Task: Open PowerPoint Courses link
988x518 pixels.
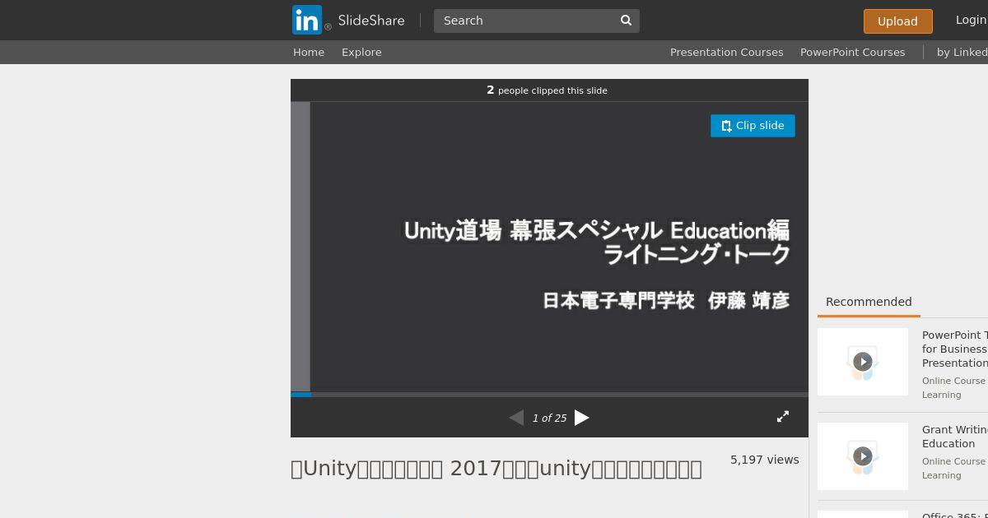Action: tap(852, 52)
